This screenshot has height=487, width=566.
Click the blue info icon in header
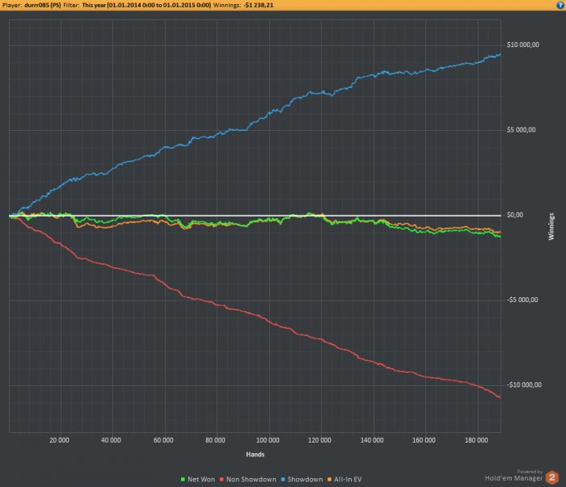tap(560, 5)
